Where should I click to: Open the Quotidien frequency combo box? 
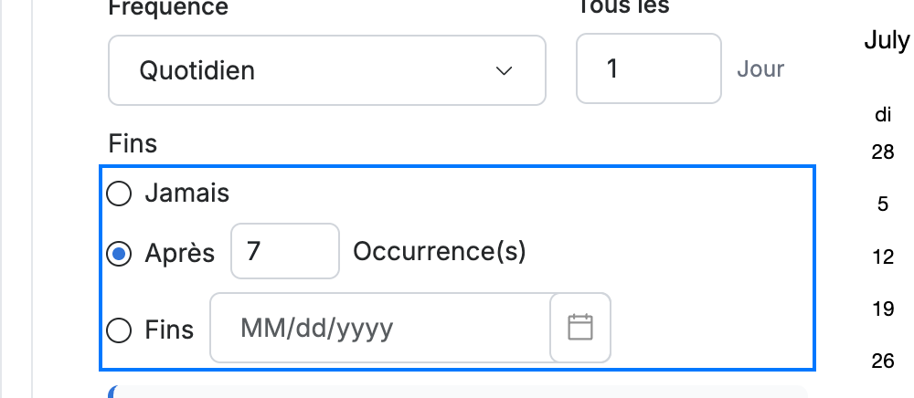pyautogui.click(x=327, y=70)
